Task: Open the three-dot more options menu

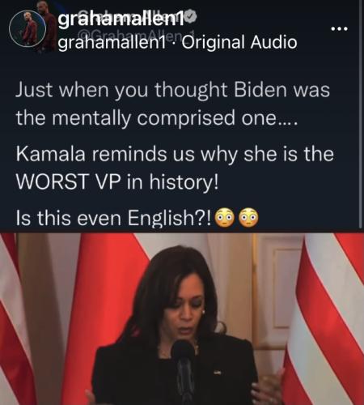Action: tap(339, 28)
